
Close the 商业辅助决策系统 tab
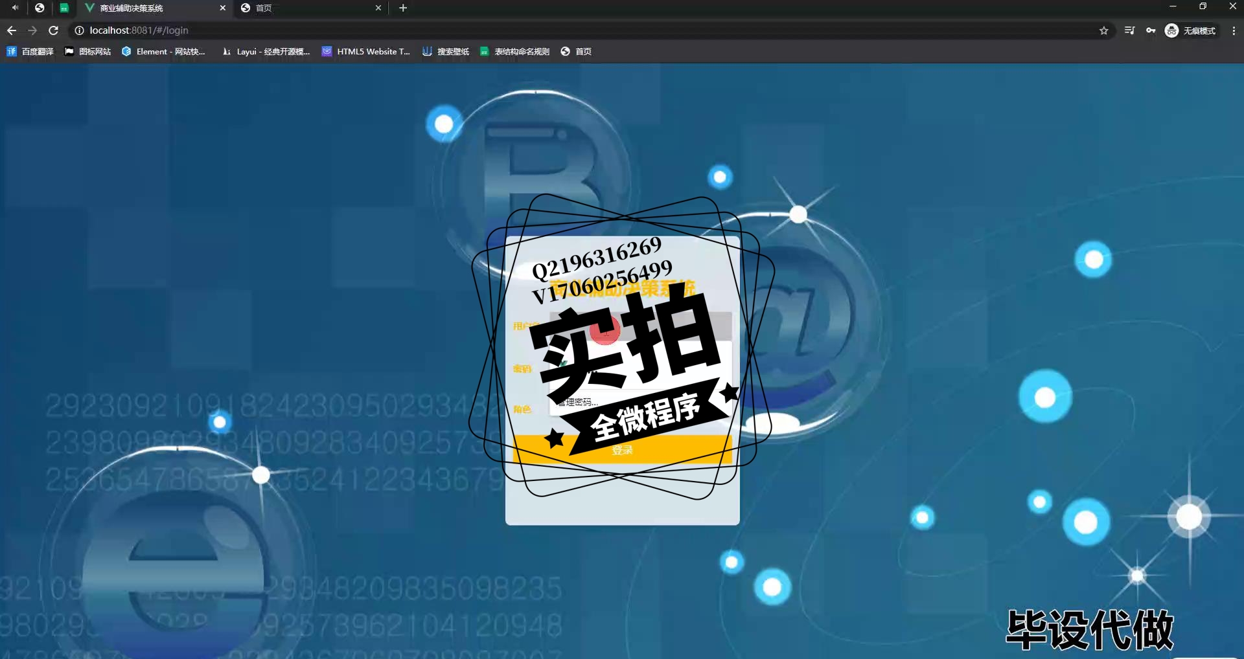[223, 8]
